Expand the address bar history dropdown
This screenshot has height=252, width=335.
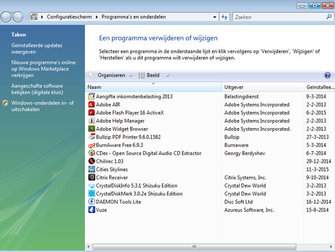click(x=214, y=17)
